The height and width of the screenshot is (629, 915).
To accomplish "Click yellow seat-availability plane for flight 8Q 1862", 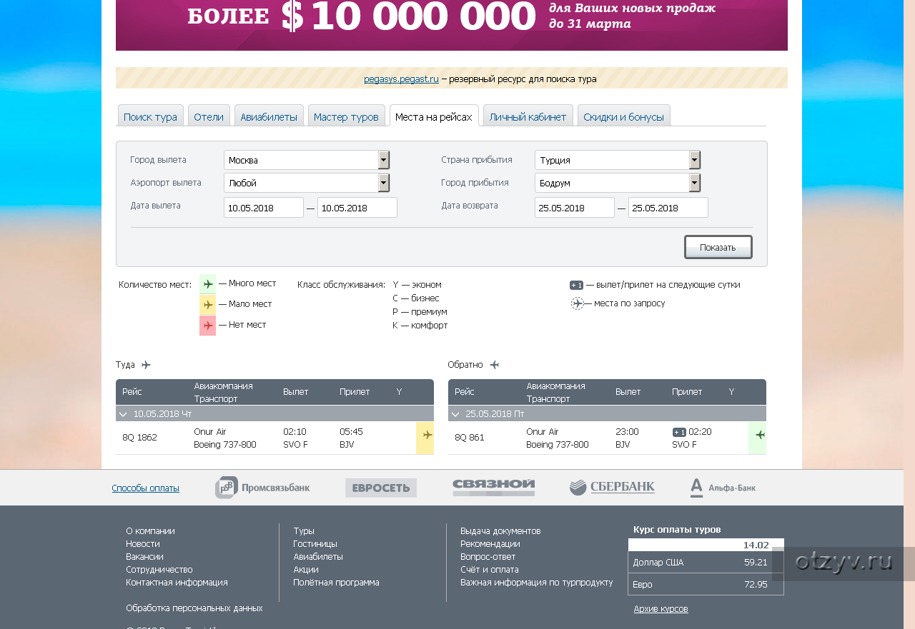I will click(x=427, y=435).
